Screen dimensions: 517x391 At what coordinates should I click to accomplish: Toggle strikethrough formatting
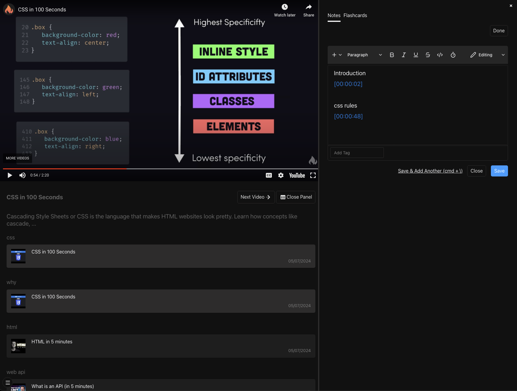pyautogui.click(x=428, y=55)
